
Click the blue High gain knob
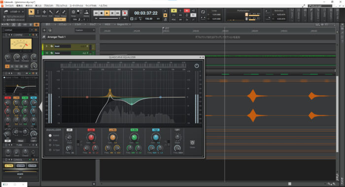click(156, 138)
